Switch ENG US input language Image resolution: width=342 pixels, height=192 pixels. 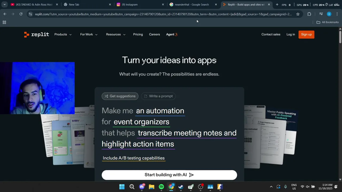pyautogui.click(x=294, y=187)
